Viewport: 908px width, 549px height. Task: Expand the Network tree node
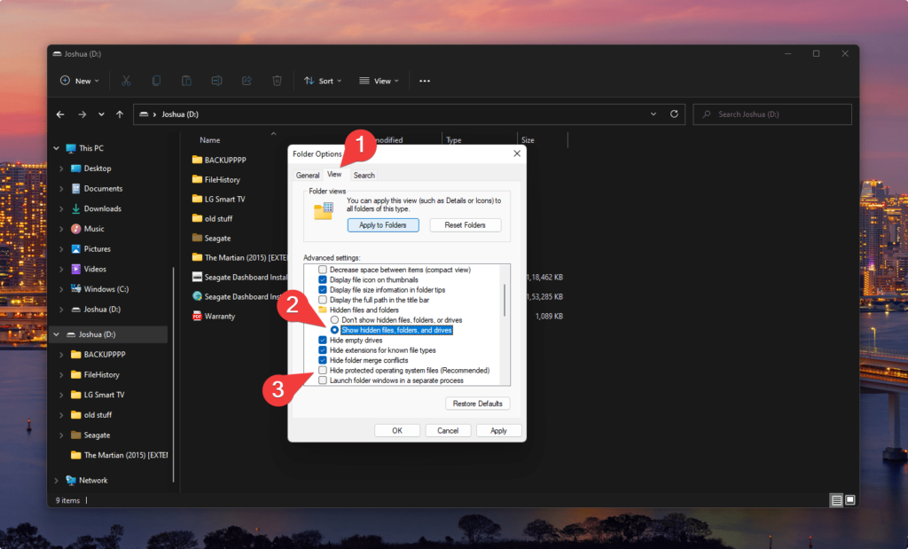pos(57,481)
